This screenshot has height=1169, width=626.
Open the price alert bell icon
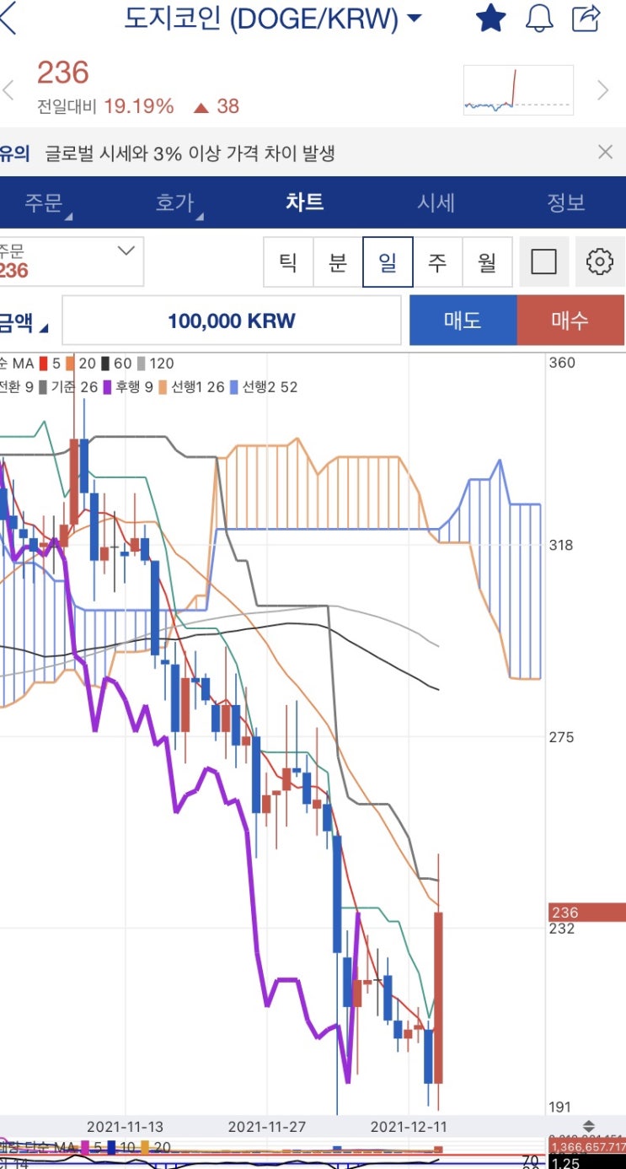coord(539,18)
